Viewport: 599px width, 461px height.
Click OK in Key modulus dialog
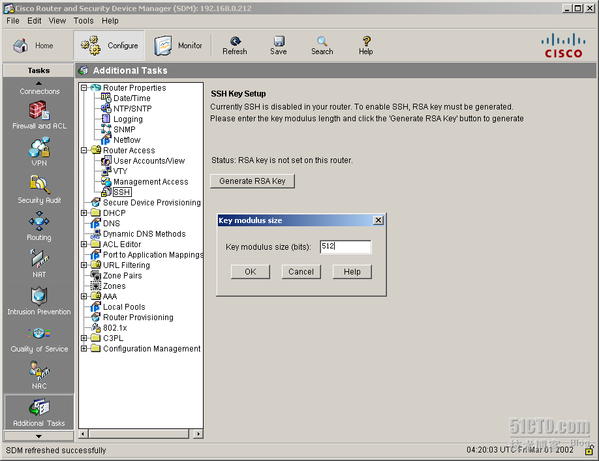251,272
